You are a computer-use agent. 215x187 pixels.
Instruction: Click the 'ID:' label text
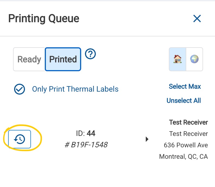[81, 133]
